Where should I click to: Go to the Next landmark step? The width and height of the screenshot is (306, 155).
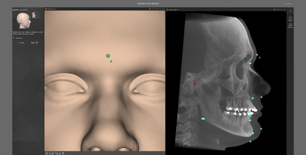point(34,43)
